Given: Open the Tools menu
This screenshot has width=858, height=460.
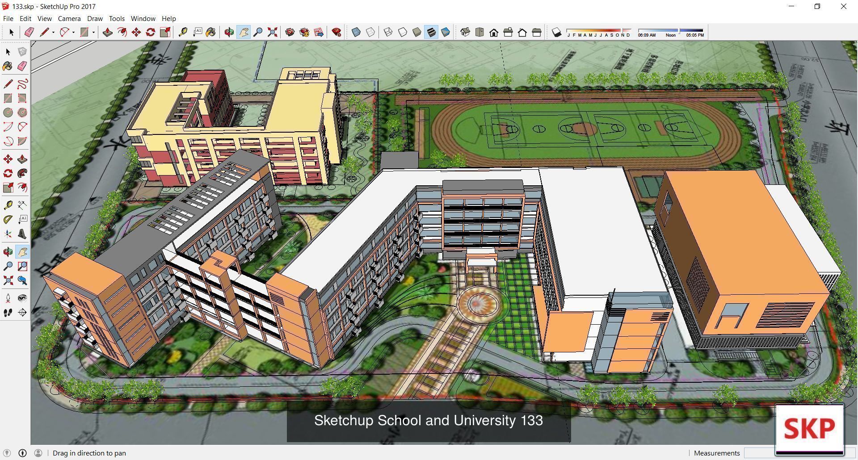Looking at the screenshot, I should pos(117,18).
